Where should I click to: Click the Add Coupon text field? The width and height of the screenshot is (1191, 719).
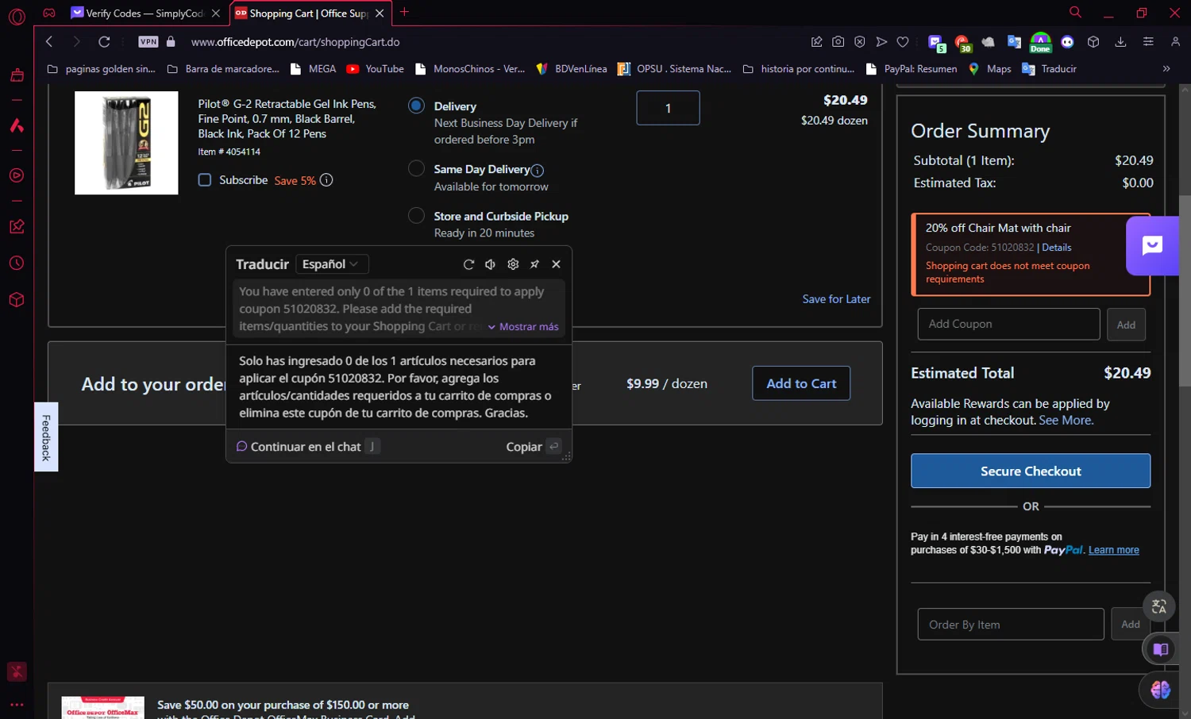1008,324
